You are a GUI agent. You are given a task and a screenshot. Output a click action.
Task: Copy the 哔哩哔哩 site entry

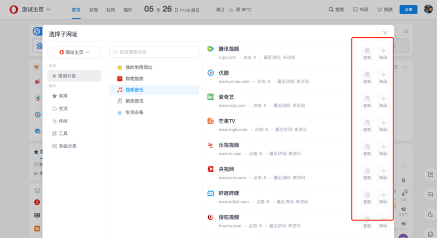367,198
